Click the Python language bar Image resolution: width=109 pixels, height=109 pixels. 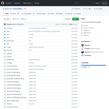pos(94,65)
